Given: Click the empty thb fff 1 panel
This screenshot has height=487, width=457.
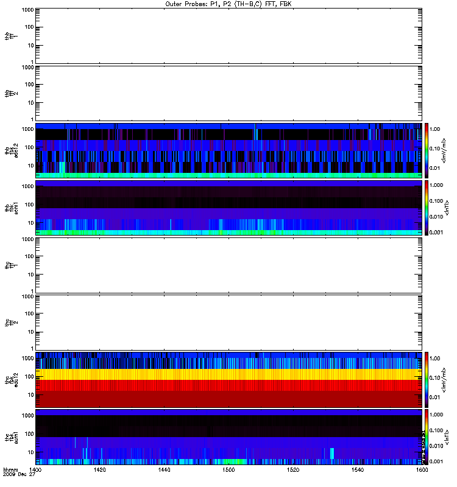Looking at the screenshot, I should pyautogui.click(x=229, y=36).
